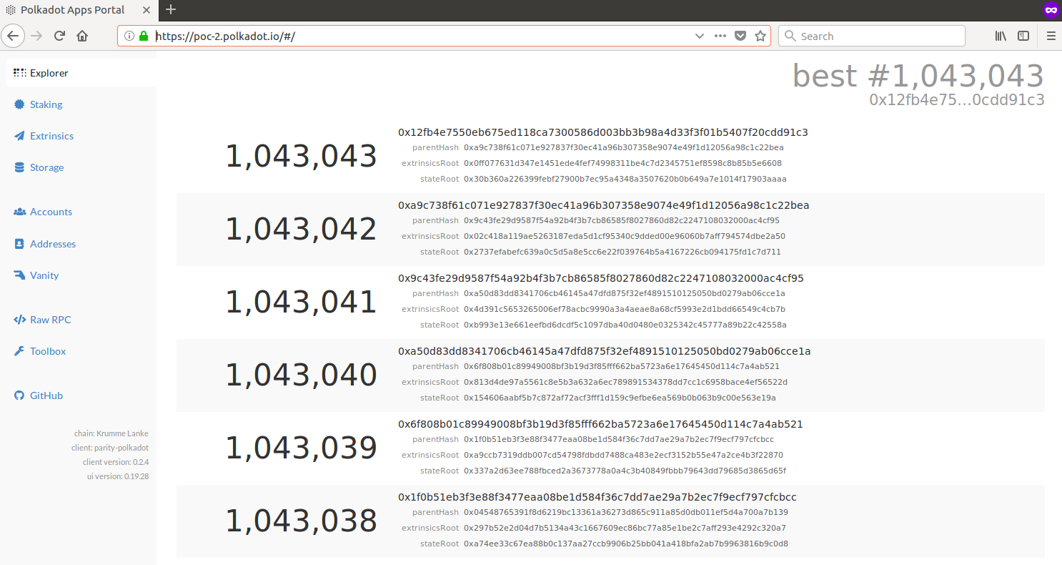Screen dimensions: 1062x565
Task: Open the Explorer sidebar item
Action: tap(81, 73)
